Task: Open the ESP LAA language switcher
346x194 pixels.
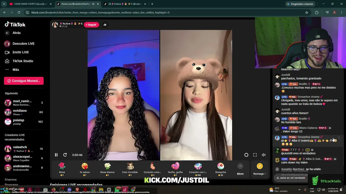Action: click(x=312, y=190)
